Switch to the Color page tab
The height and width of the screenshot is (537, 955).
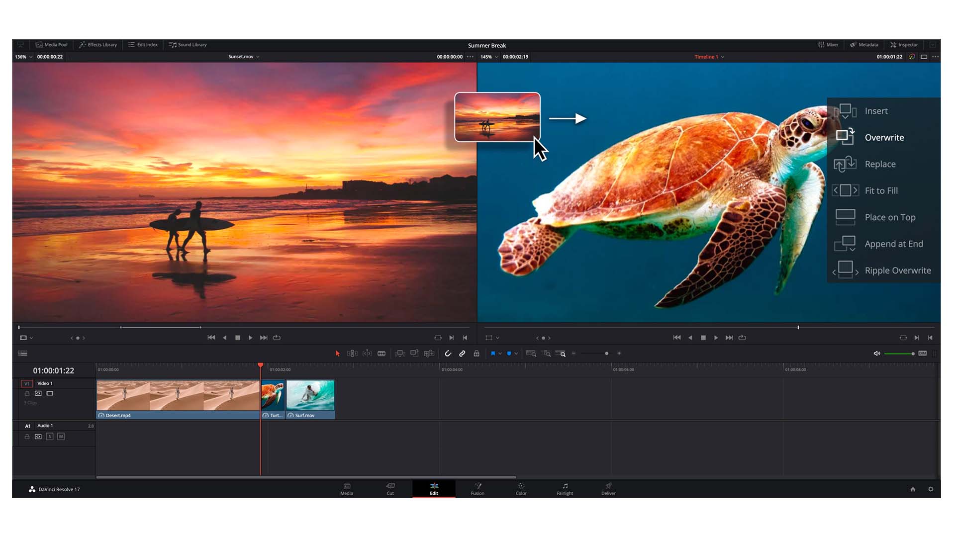tap(520, 488)
